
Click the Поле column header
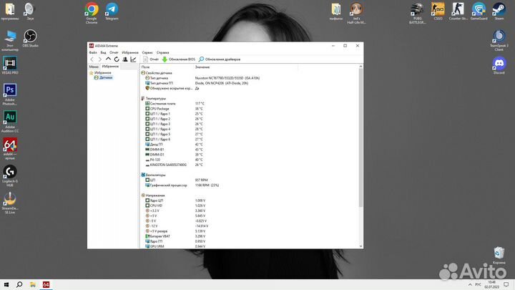tap(146, 67)
